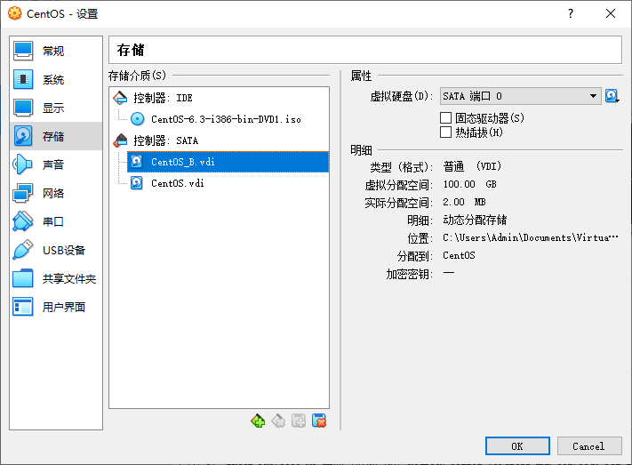
Task: Click the 显示 screen icon
Action: coord(23,108)
